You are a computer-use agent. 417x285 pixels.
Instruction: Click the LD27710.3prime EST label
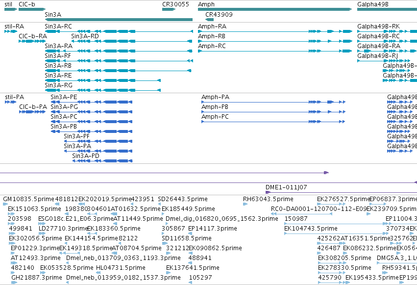63,229
